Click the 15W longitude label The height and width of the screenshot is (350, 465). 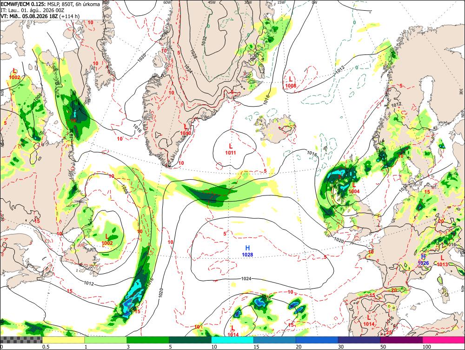click(x=281, y=2)
